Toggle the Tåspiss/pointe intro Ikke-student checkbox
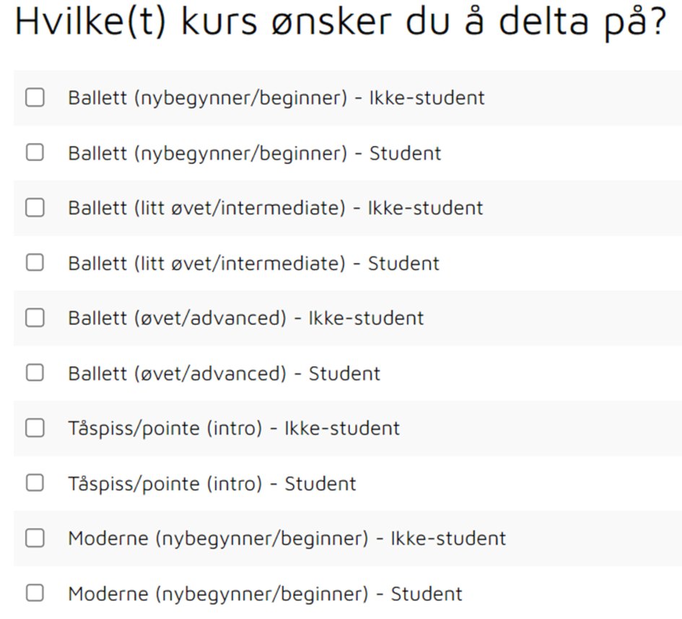 point(35,428)
